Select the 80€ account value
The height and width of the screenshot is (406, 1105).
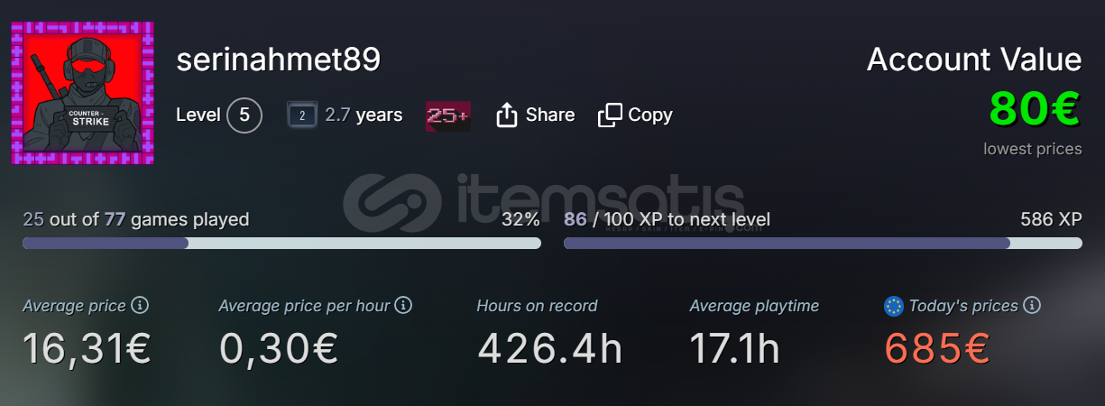[1036, 109]
